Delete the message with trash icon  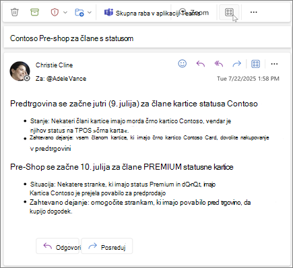coord(15,12)
